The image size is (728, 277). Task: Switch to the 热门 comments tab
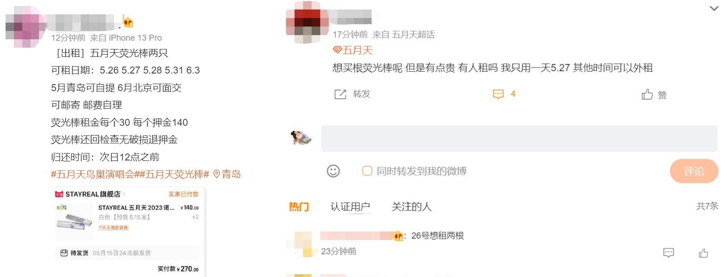(x=299, y=207)
